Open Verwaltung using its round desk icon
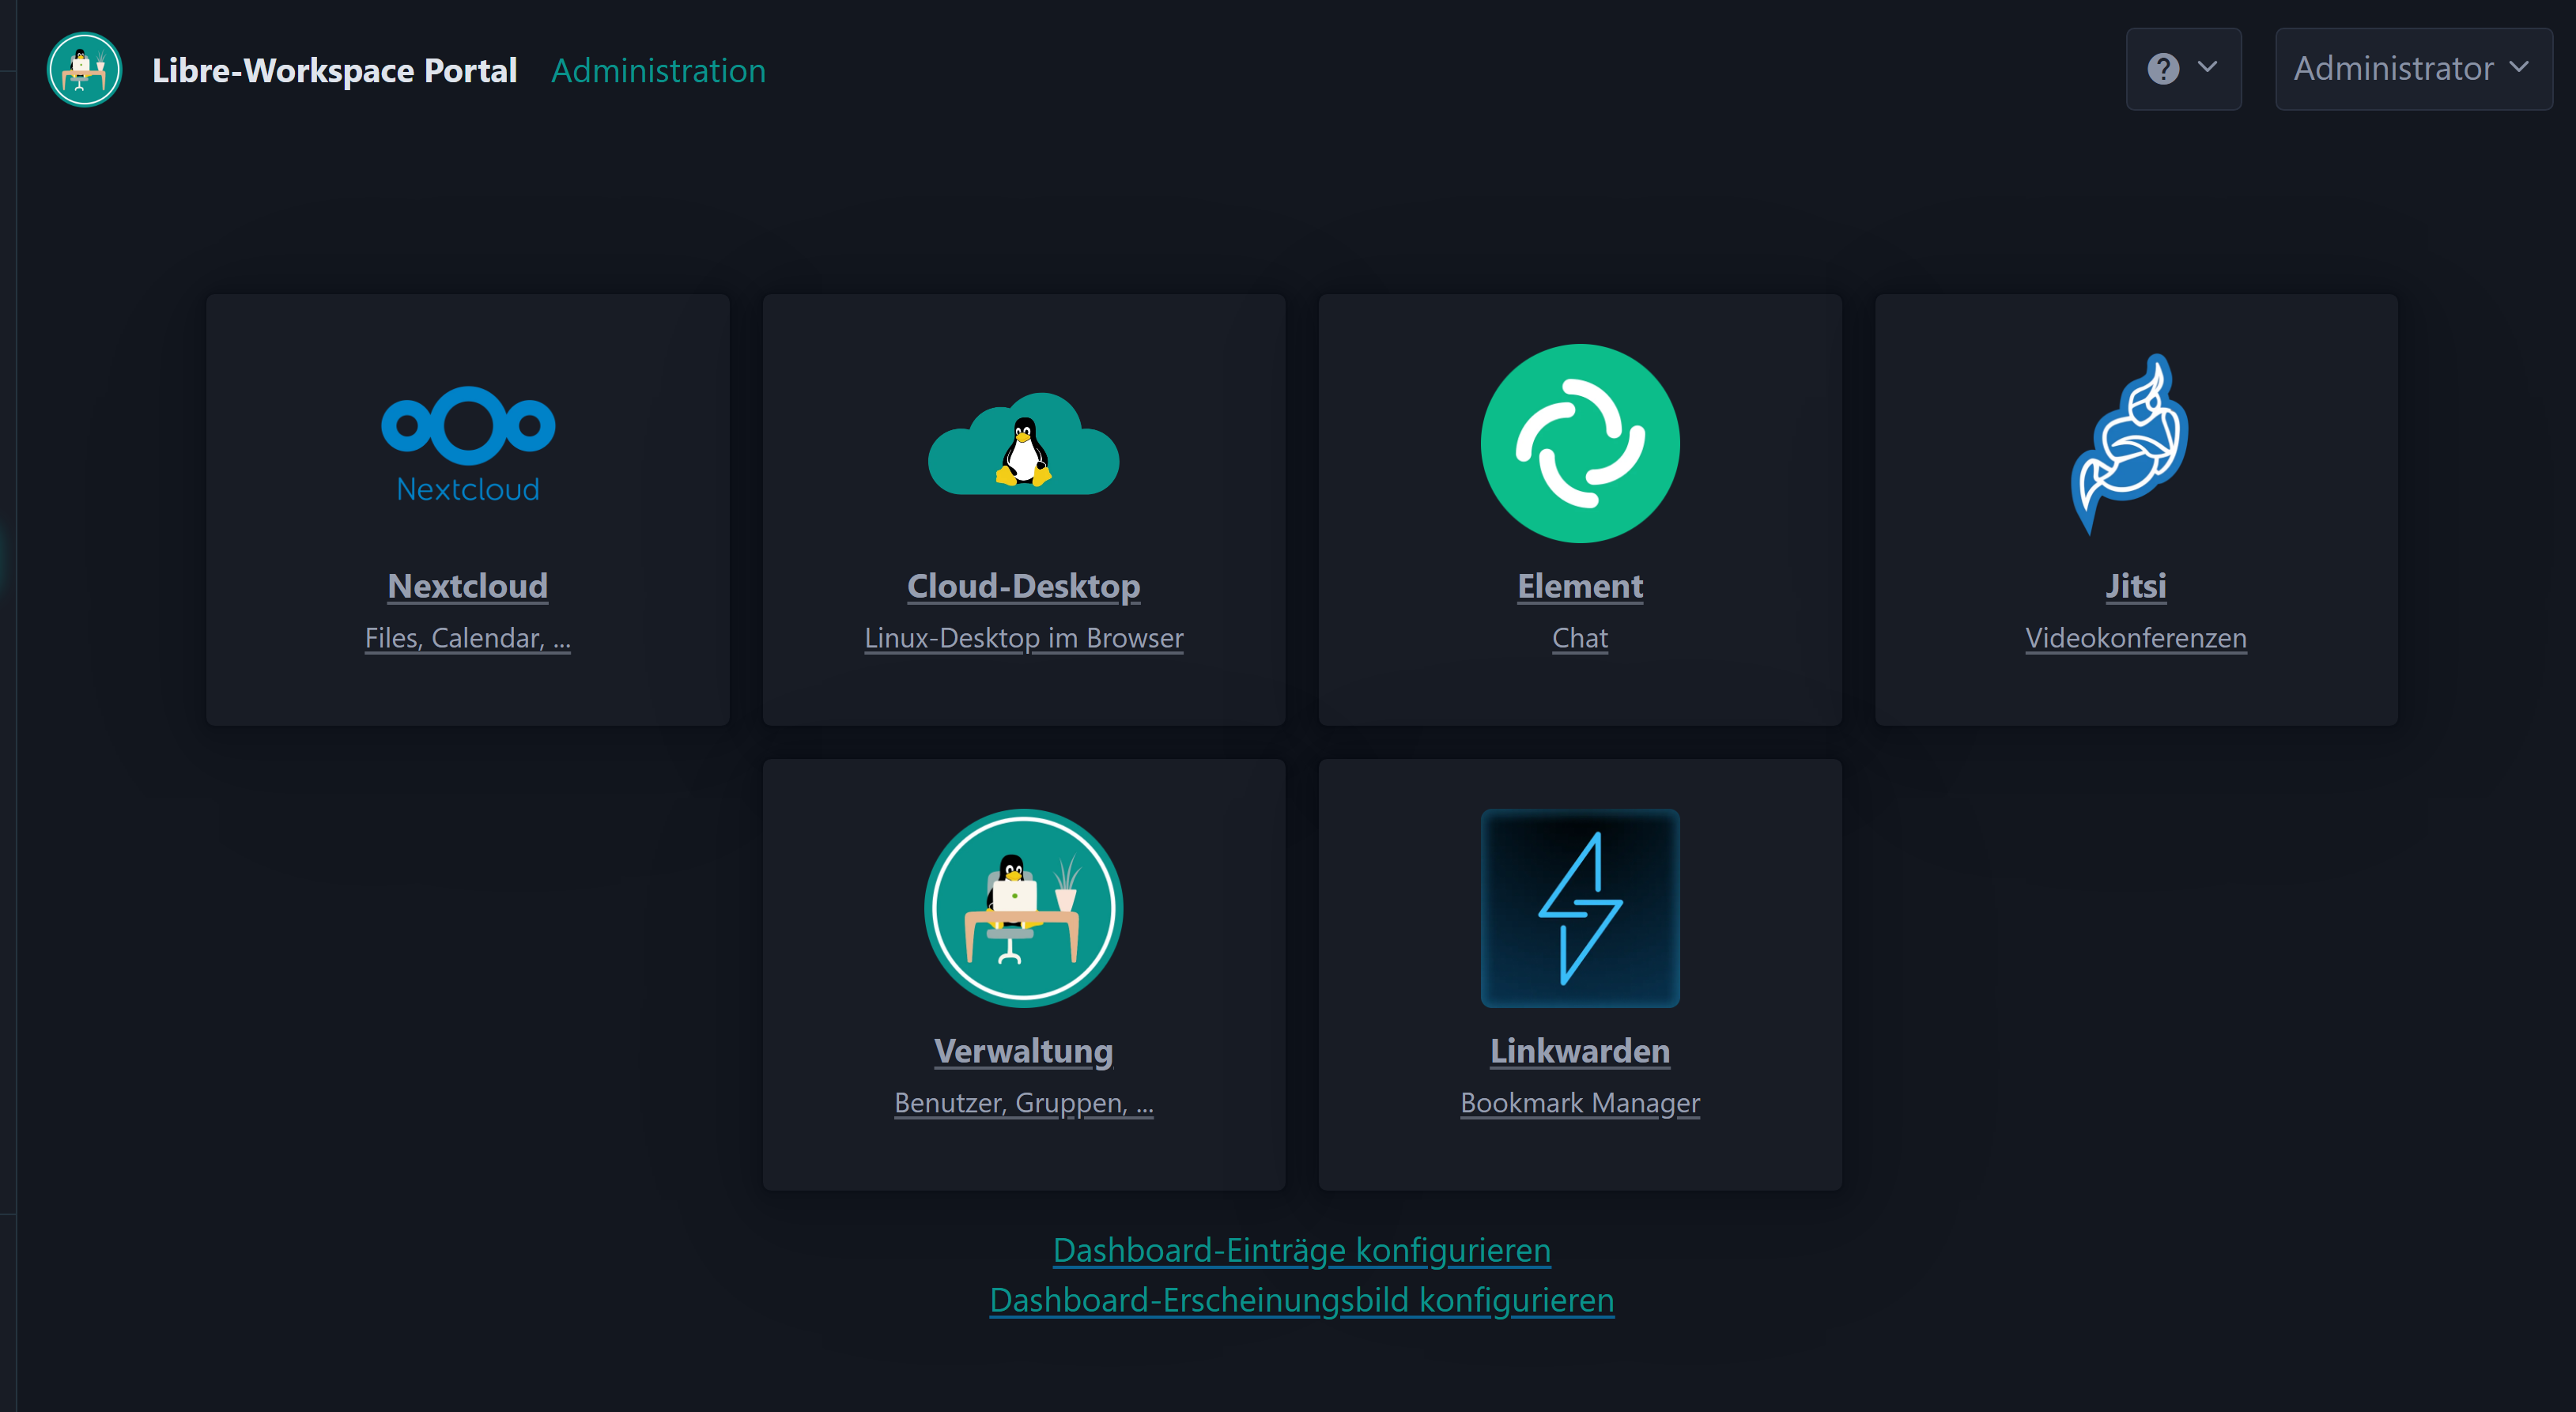This screenshot has width=2576, height=1412. 1024,908
